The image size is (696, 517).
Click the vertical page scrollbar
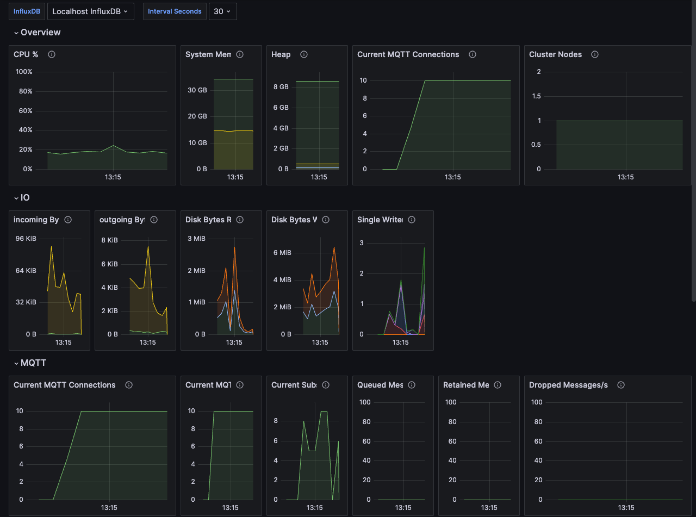click(x=693, y=152)
